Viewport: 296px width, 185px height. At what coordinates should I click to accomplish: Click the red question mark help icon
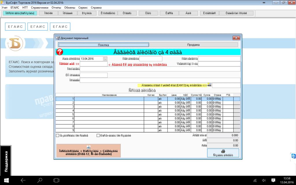coord(60,52)
